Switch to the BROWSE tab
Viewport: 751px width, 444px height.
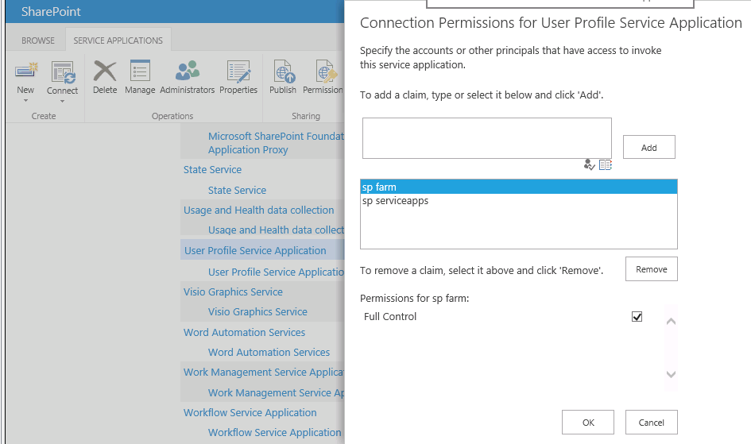coord(38,41)
